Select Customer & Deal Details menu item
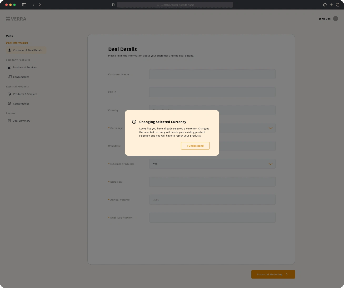 coord(26,50)
